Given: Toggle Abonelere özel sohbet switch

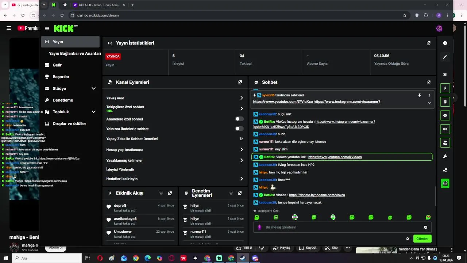Looking at the screenshot, I should coord(239,119).
